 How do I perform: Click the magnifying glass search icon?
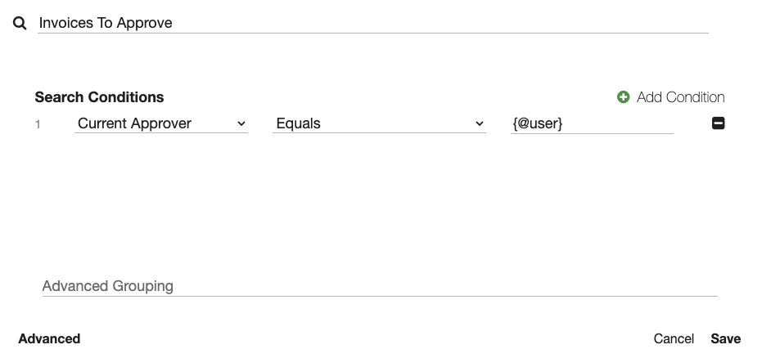pyautogui.click(x=20, y=24)
